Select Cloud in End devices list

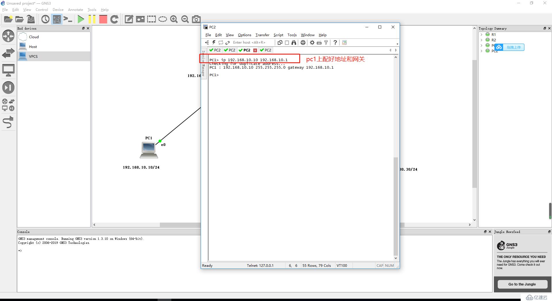(x=53, y=37)
